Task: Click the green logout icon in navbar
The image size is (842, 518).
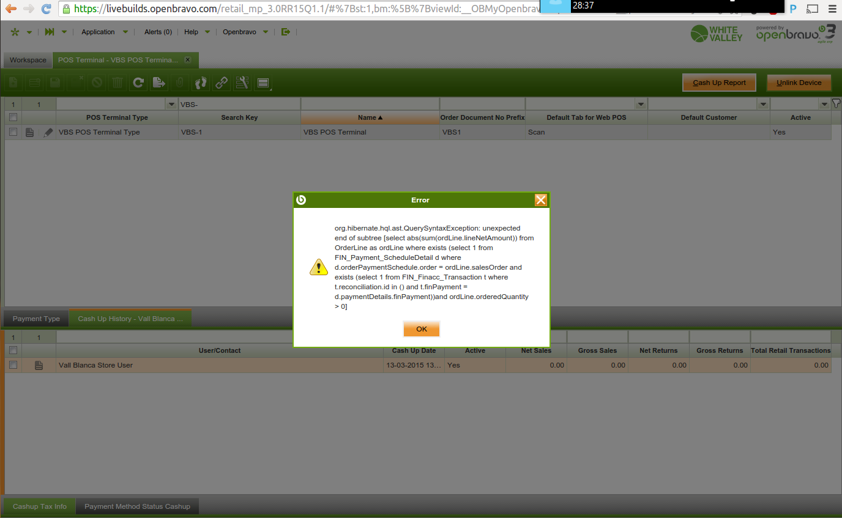Action: click(x=285, y=32)
